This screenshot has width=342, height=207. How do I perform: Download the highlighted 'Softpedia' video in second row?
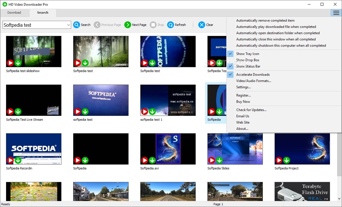click(x=219, y=112)
